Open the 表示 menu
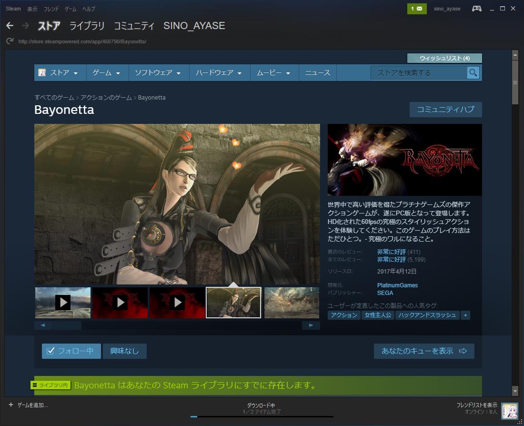 [x=32, y=9]
